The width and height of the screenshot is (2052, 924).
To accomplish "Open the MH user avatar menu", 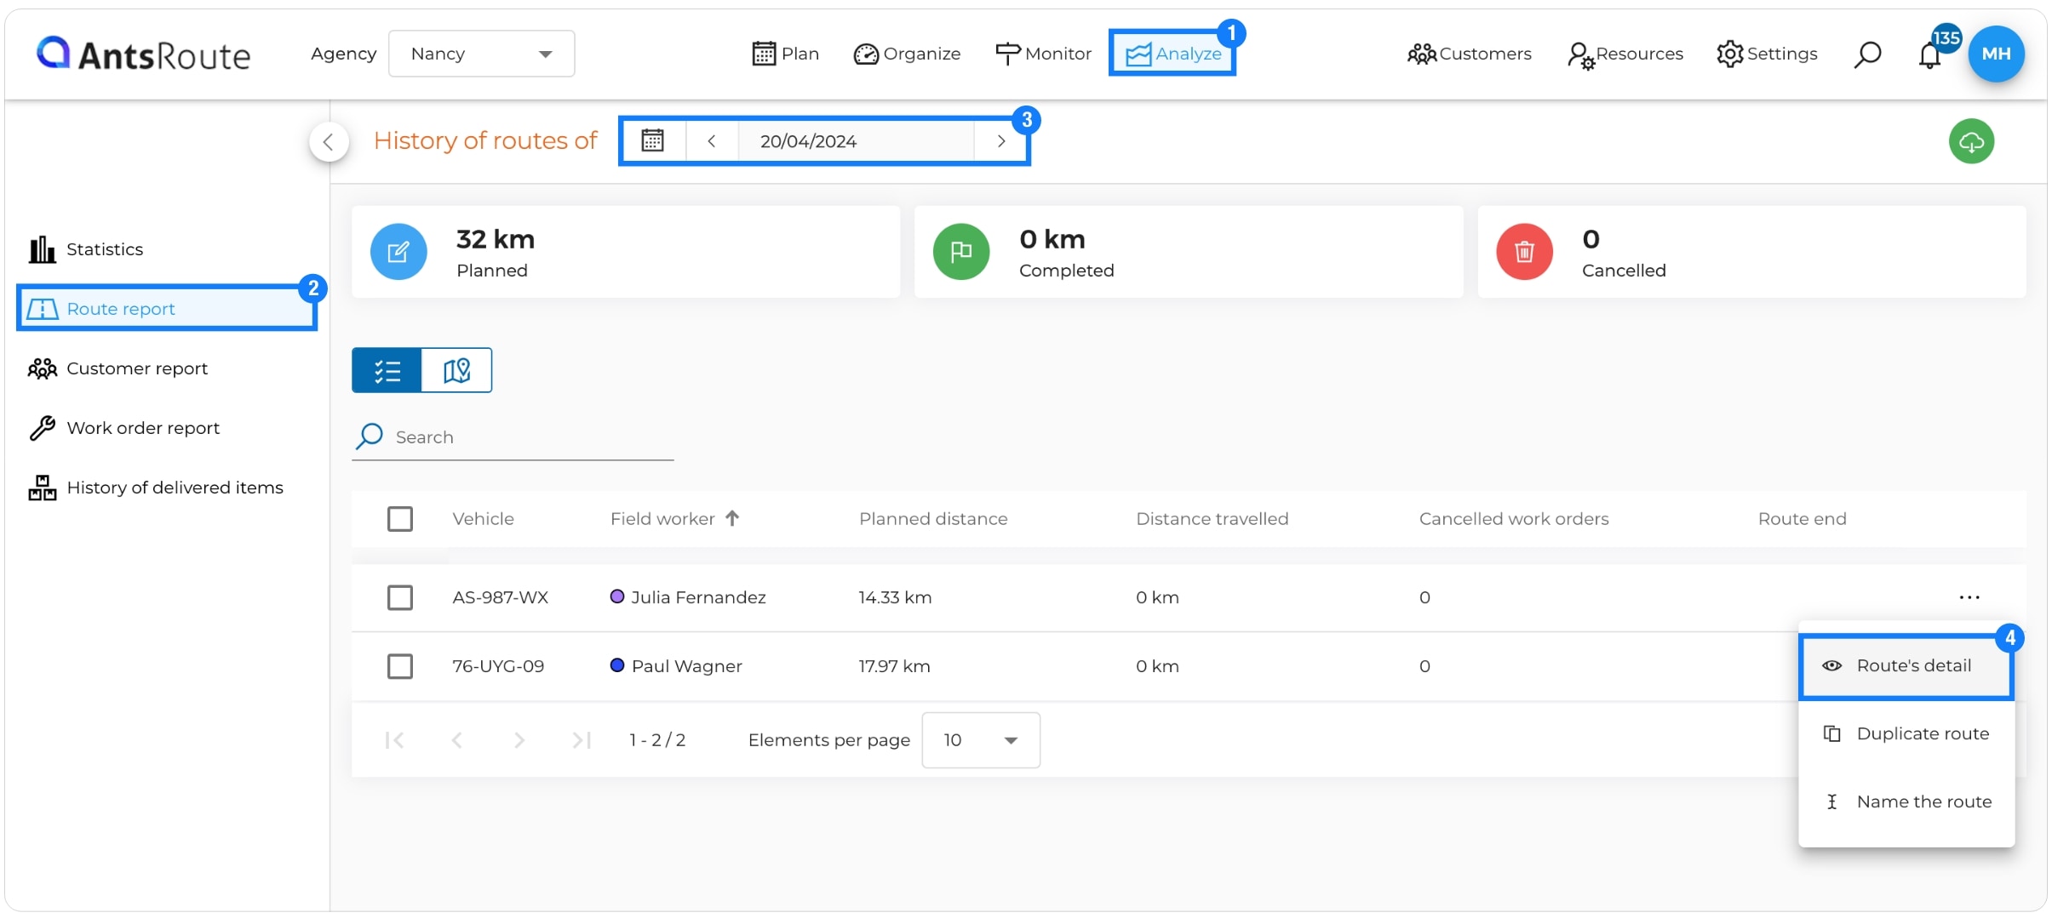I will (x=1996, y=54).
